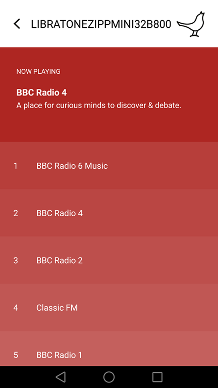Choose BBC Radio 1 station
This screenshot has width=218, height=388.
109,349
